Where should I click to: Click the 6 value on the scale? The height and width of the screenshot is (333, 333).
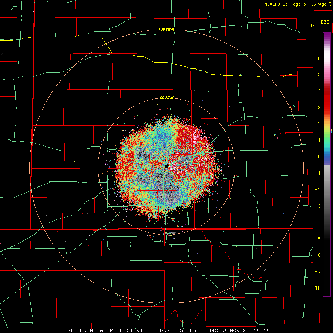pyautogui.click(x=319, y=58)
